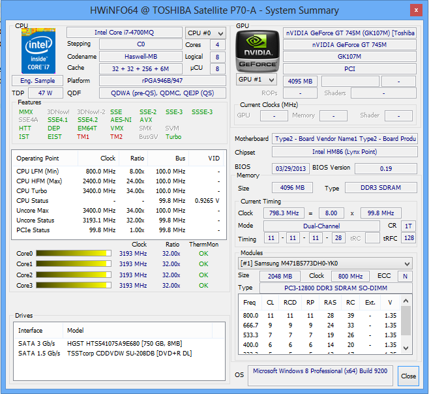This screenshot has width=429, height=394.
Task: Click the VID column header
Action: tap(206, 159)
